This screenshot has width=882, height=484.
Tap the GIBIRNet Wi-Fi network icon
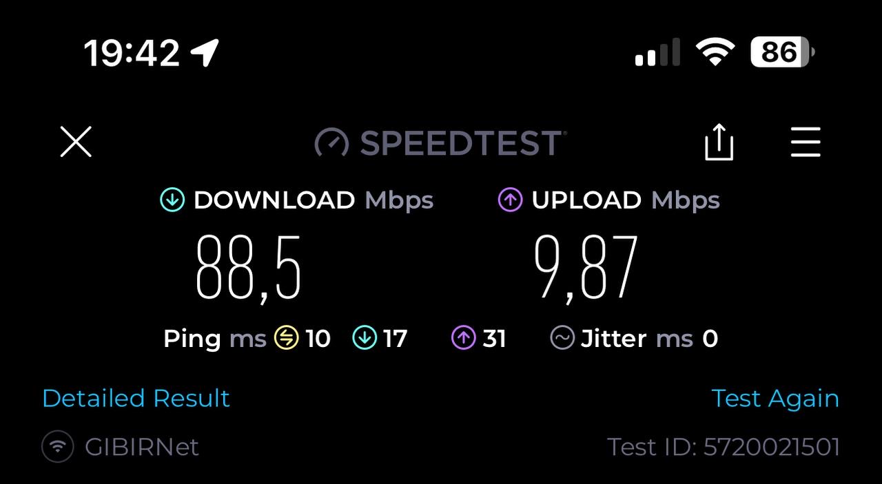58,447
